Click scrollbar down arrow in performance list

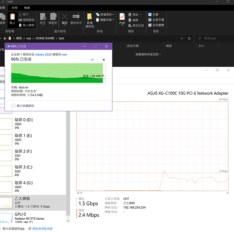point(68,221)
